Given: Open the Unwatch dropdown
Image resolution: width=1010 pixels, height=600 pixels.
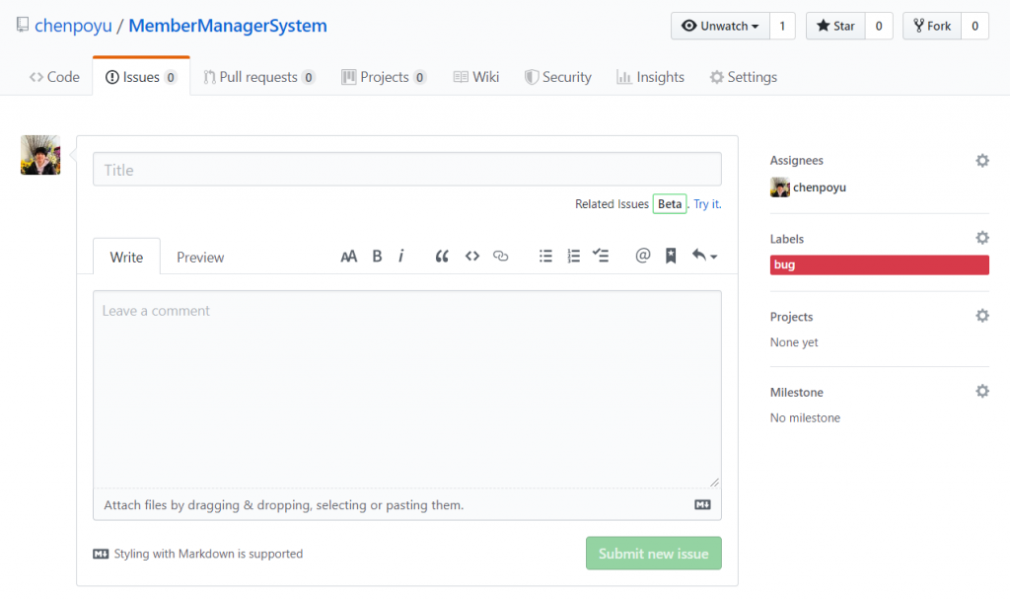Looking at the screenshot, I should (720, 26).
